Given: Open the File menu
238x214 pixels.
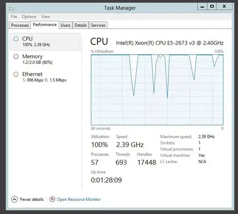Looking at the screenshot, I should pos(14,17).
